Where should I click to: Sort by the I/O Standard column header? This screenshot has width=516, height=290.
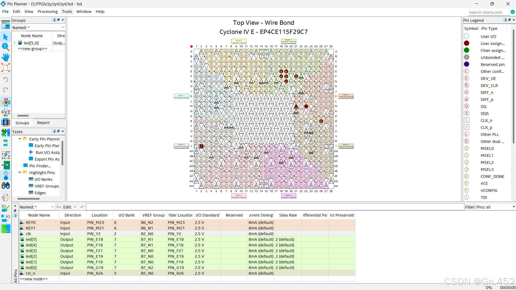207,215
